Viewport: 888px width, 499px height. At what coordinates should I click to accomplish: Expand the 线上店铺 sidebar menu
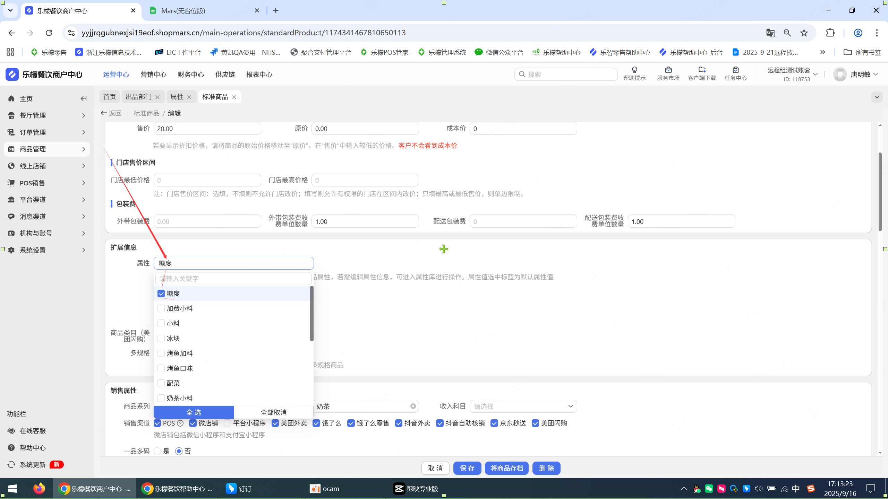(x=47, y=166)
